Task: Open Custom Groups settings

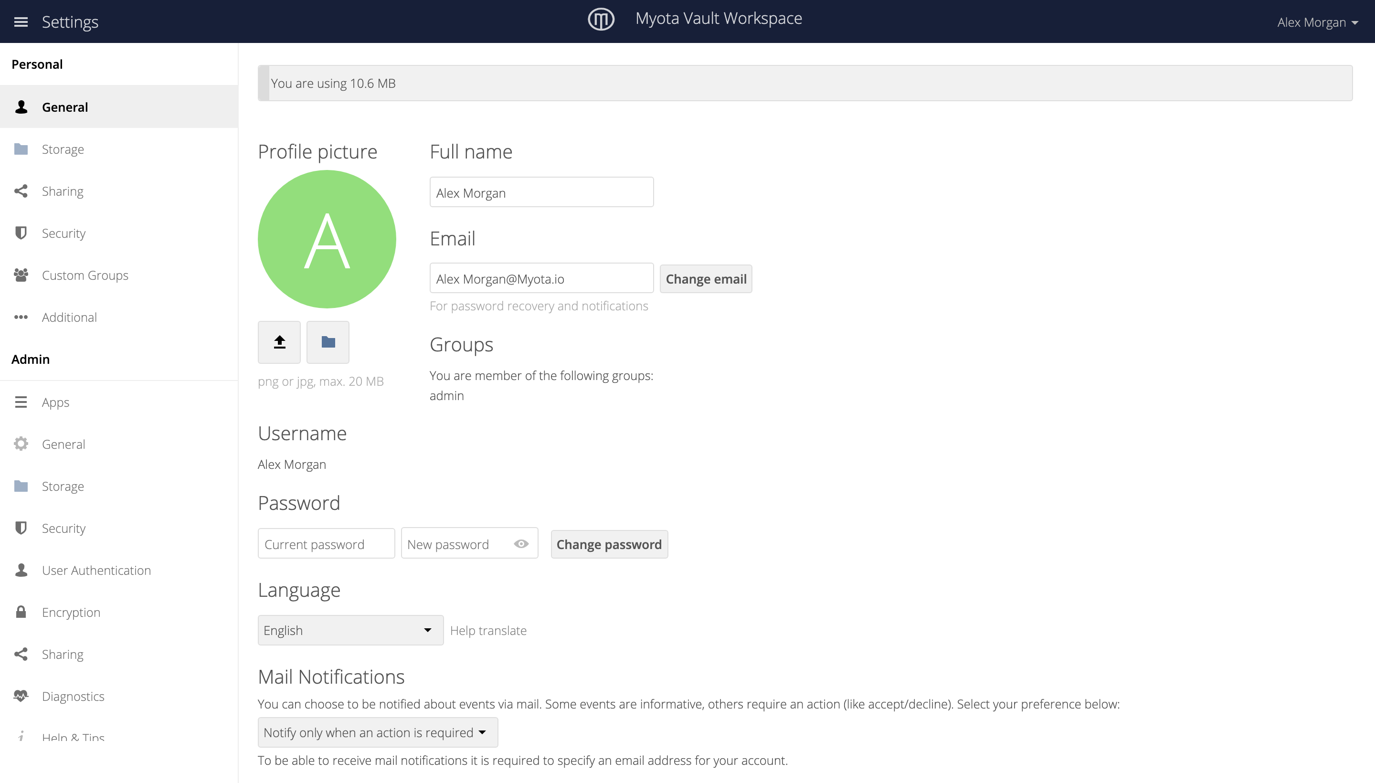Action: click(x=119, y=275)
